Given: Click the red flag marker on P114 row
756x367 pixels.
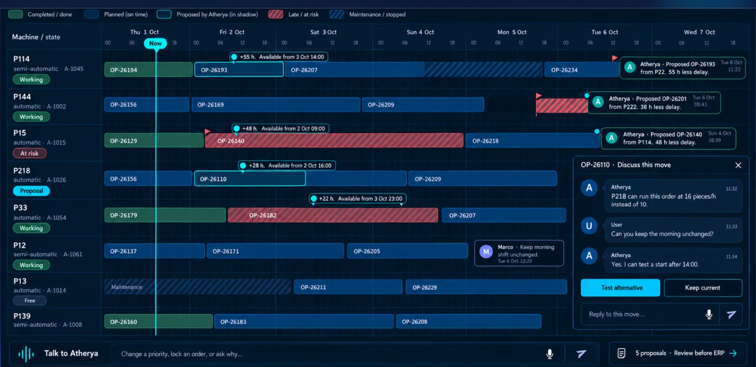Looking at the screenshot, I should 614,58.
